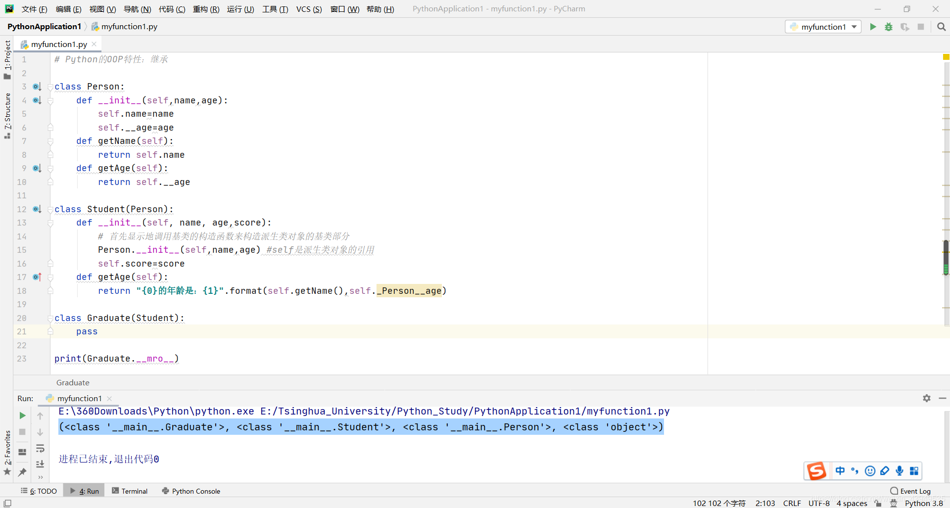Click overridden marker beside class Person line
The height and width of the screenshot is (508, 950).
(x=37, y=87)
